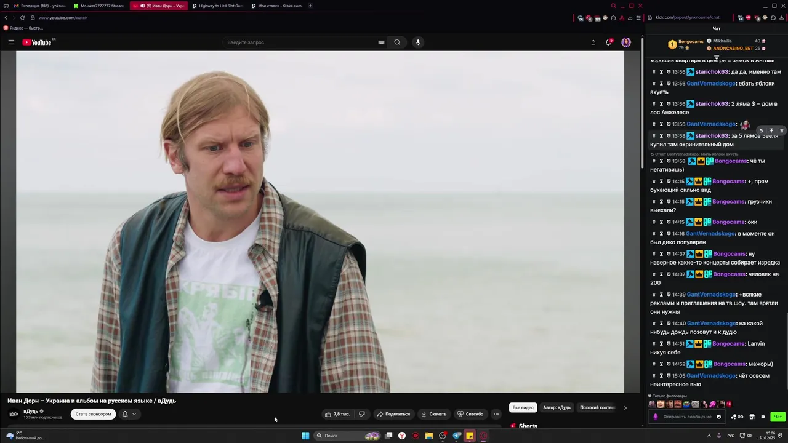Open starichok63 username in 13:58 message

click(712, 136)
